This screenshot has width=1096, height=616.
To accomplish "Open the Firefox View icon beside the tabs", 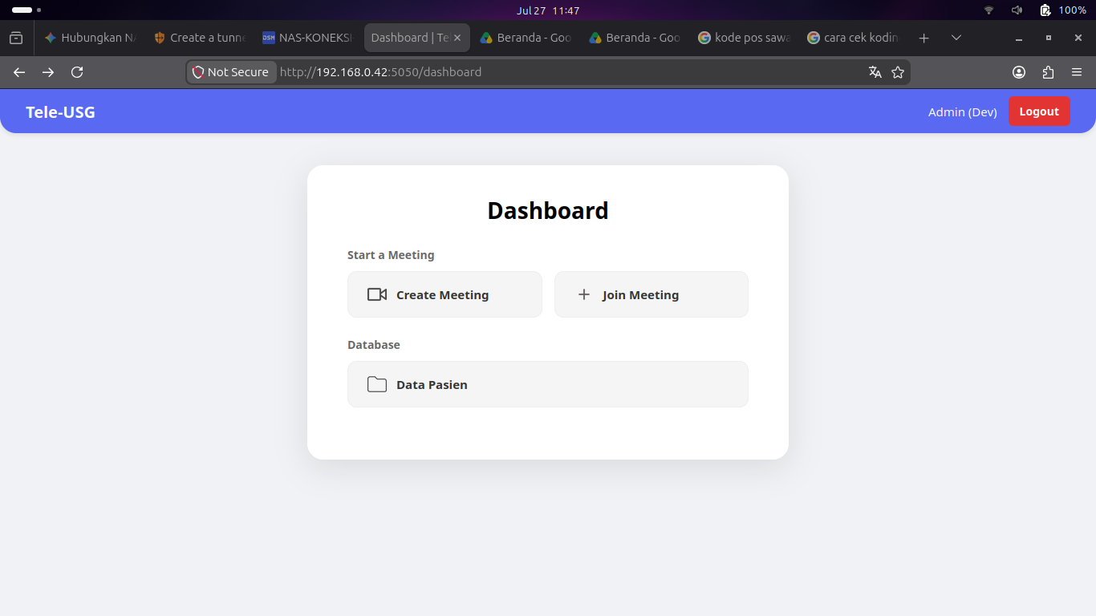I will point(16,38).
